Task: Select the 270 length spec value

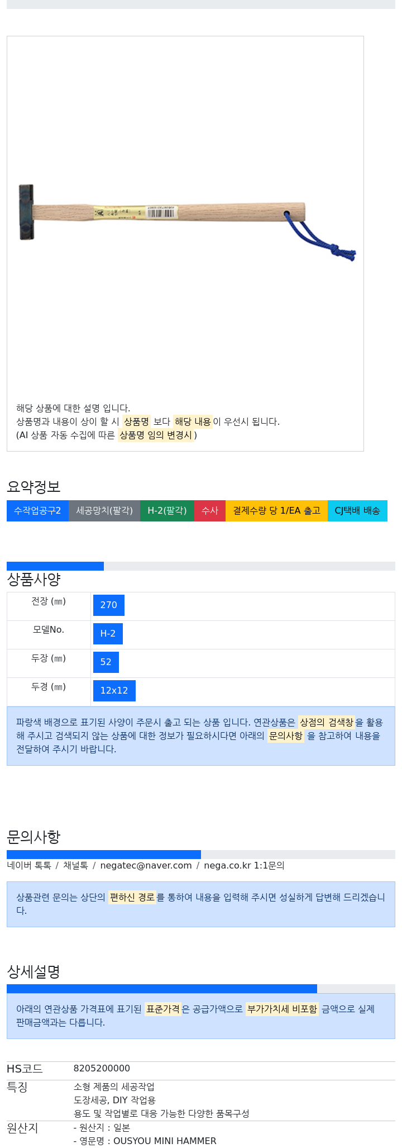Action: 109,605
